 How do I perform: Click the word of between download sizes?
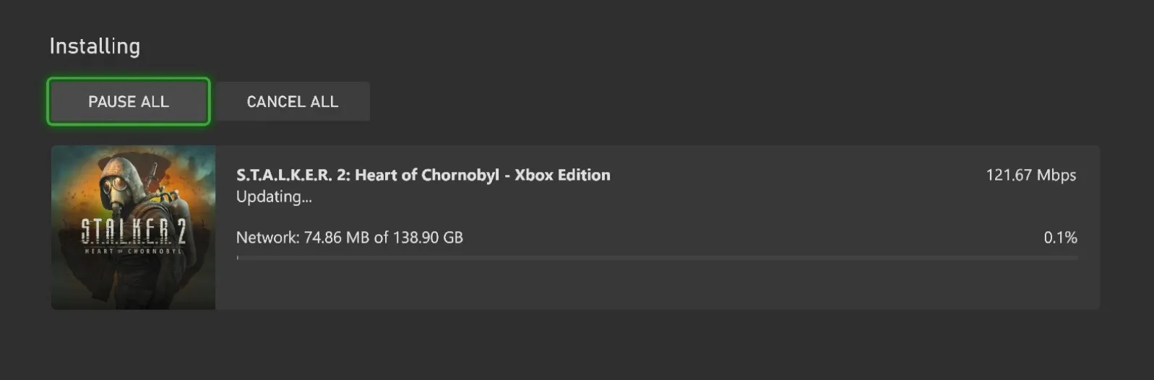point(381,238)
